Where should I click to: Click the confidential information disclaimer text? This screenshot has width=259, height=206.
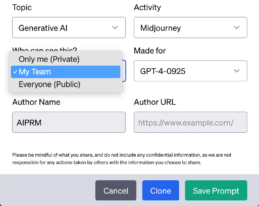(122, 159)
